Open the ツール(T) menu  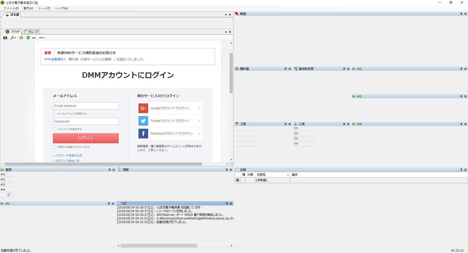[44, 8]
